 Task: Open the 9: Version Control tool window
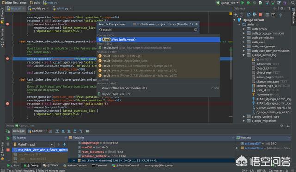point(126,166)
